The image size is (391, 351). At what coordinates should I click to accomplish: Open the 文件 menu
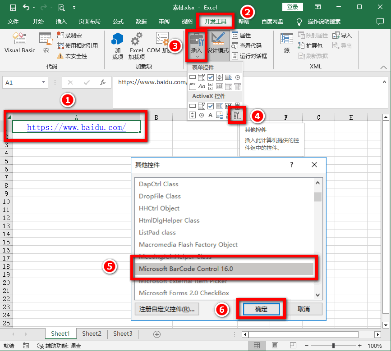13,22
